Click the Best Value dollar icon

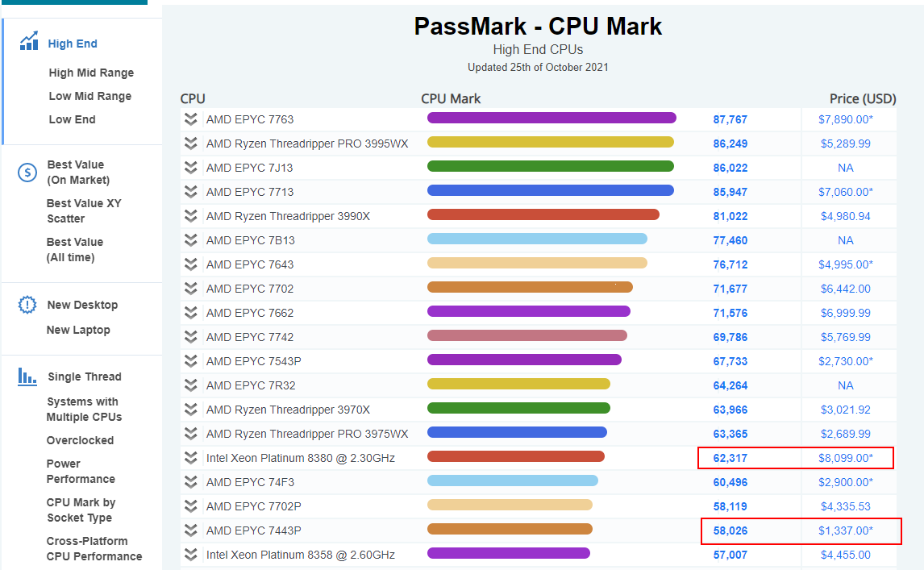(x=27, y=173)
